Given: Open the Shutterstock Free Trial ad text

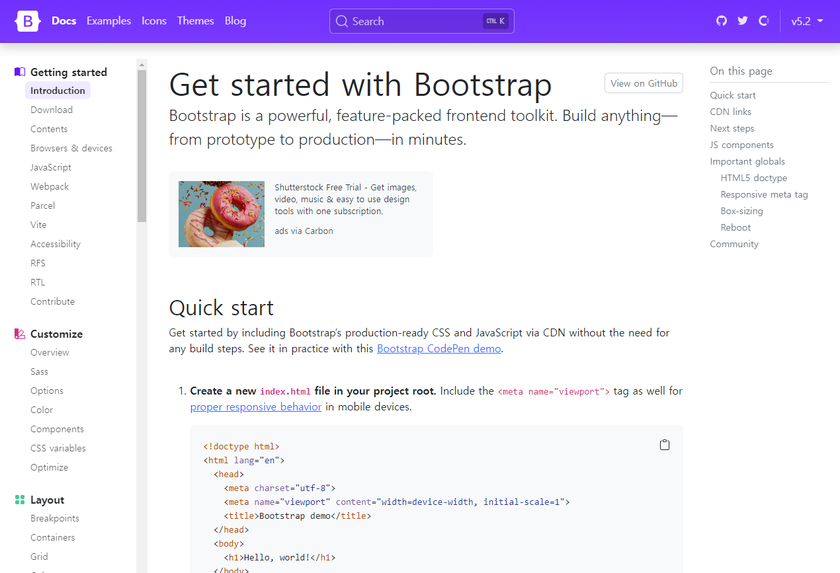Looking at the screenshot, I should click(346, 199).
